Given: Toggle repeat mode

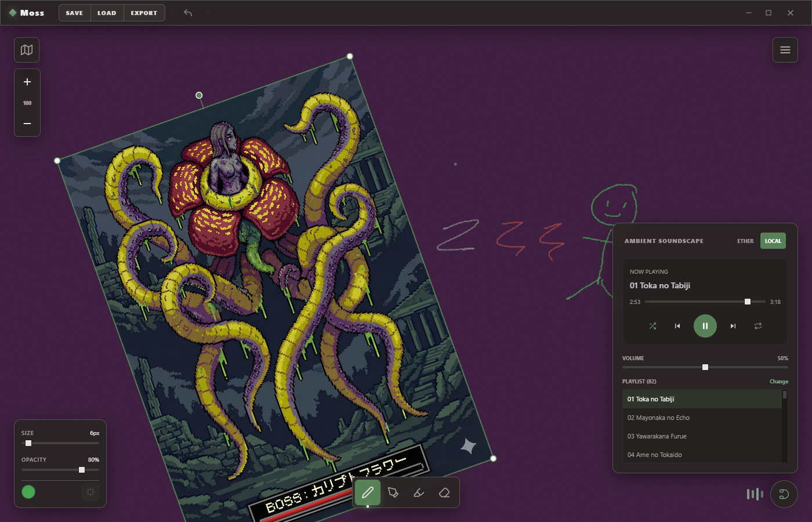Looking at the screenshot, I should pos(758,326).
